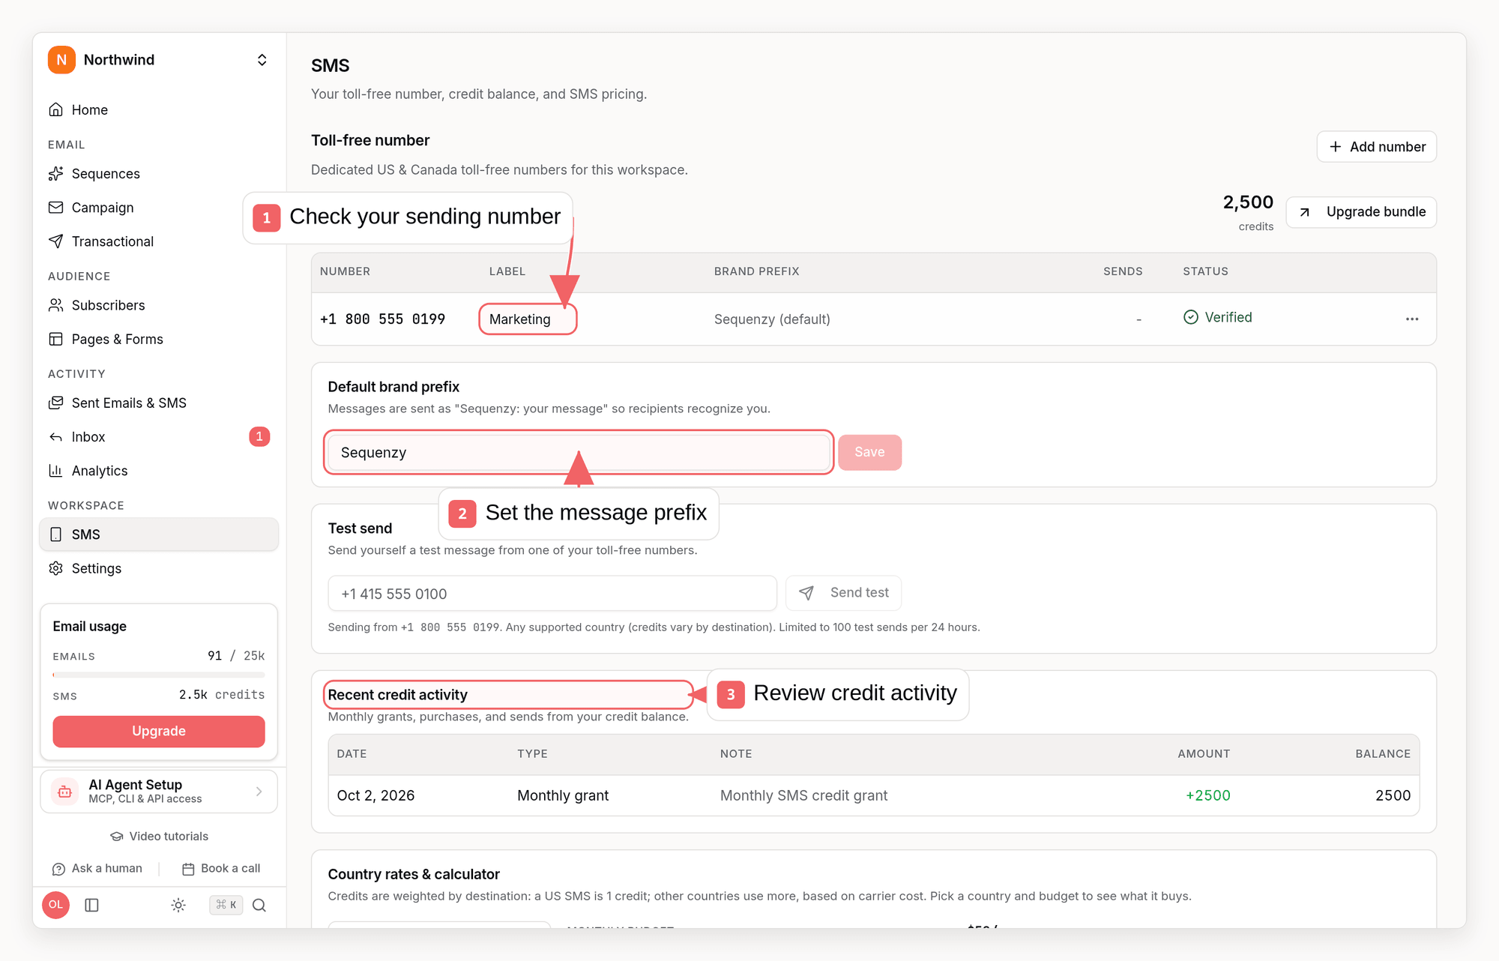Screen dimensions: 1499x961
Task: Click the Inbox unread badge showing 1
Action: (x=259, y=436)
